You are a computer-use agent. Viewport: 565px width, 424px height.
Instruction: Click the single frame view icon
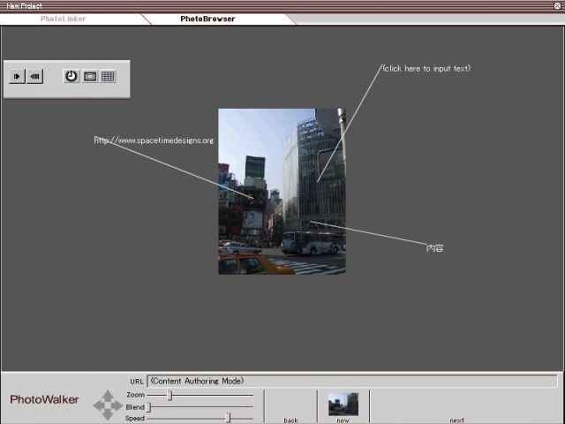(89, 77)
